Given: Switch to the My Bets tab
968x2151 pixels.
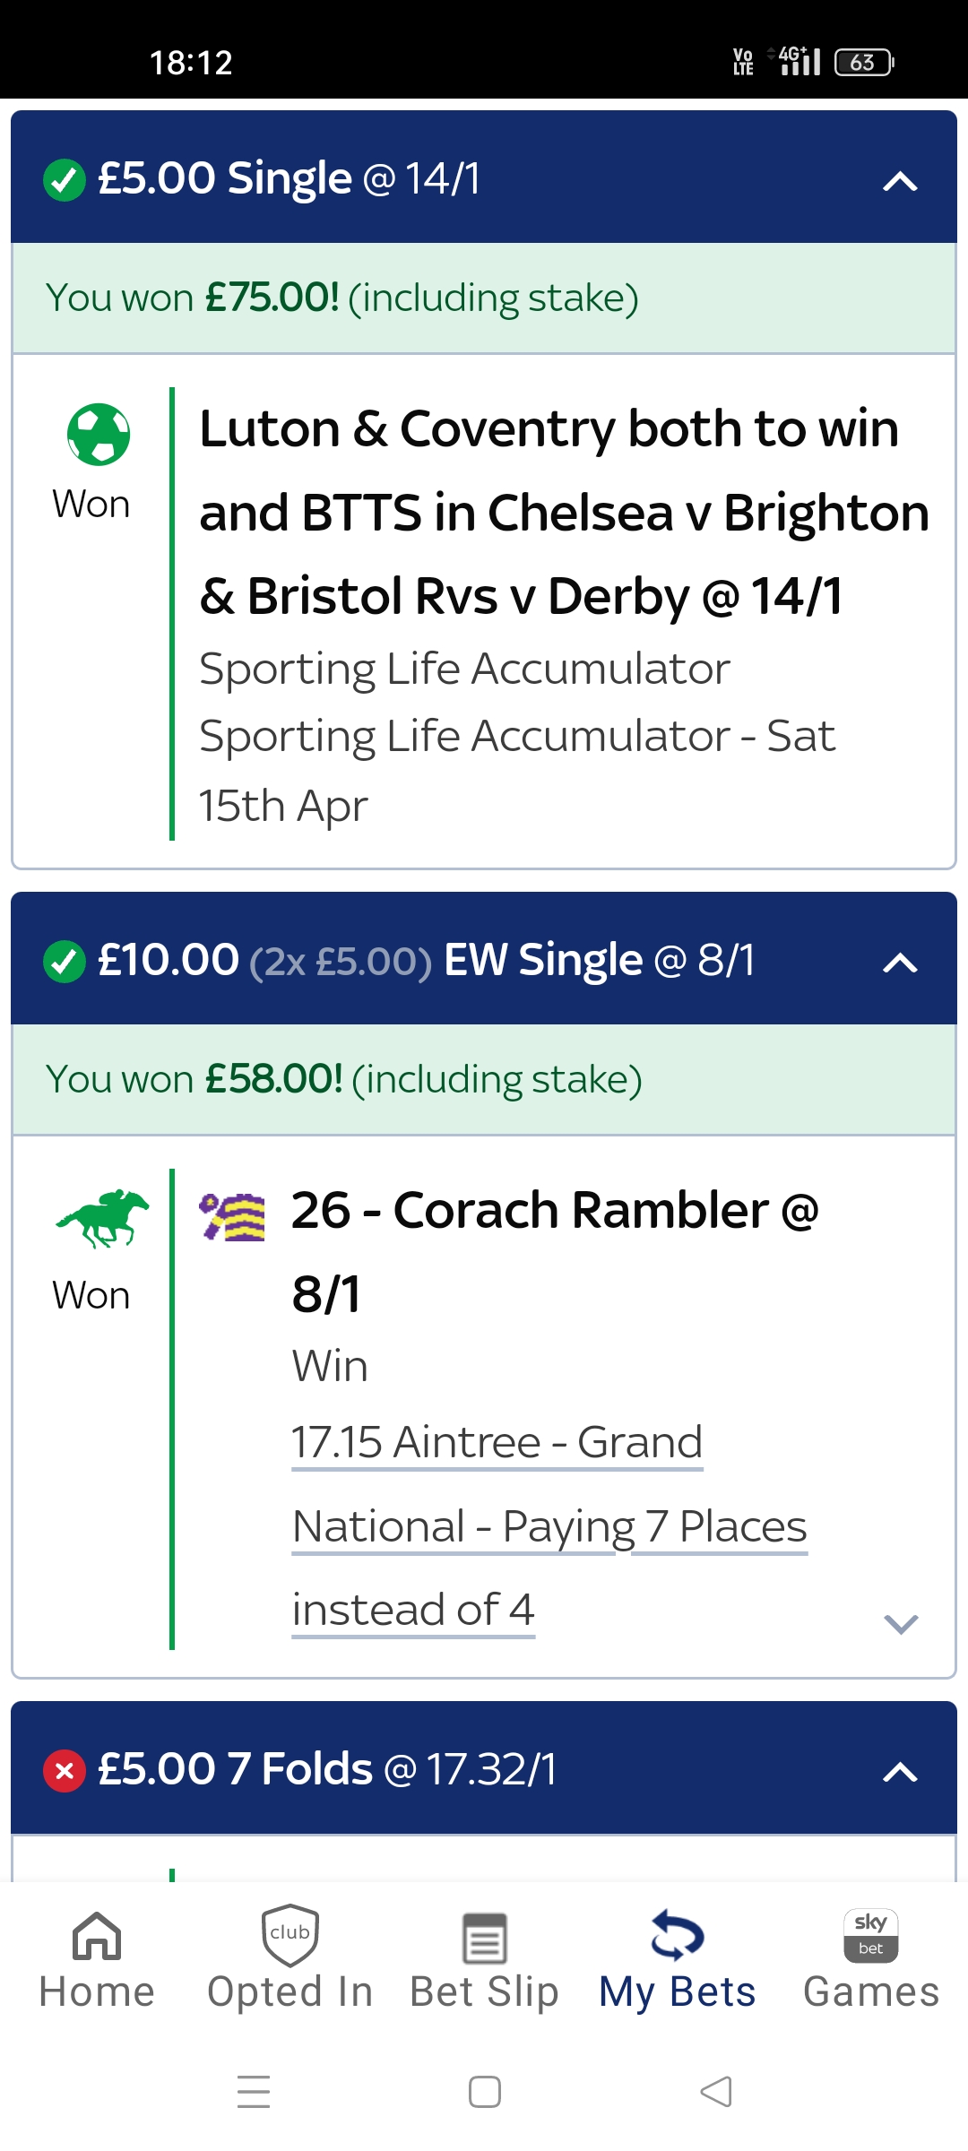Looking at the screenshot, I should tap(678, 1959).
